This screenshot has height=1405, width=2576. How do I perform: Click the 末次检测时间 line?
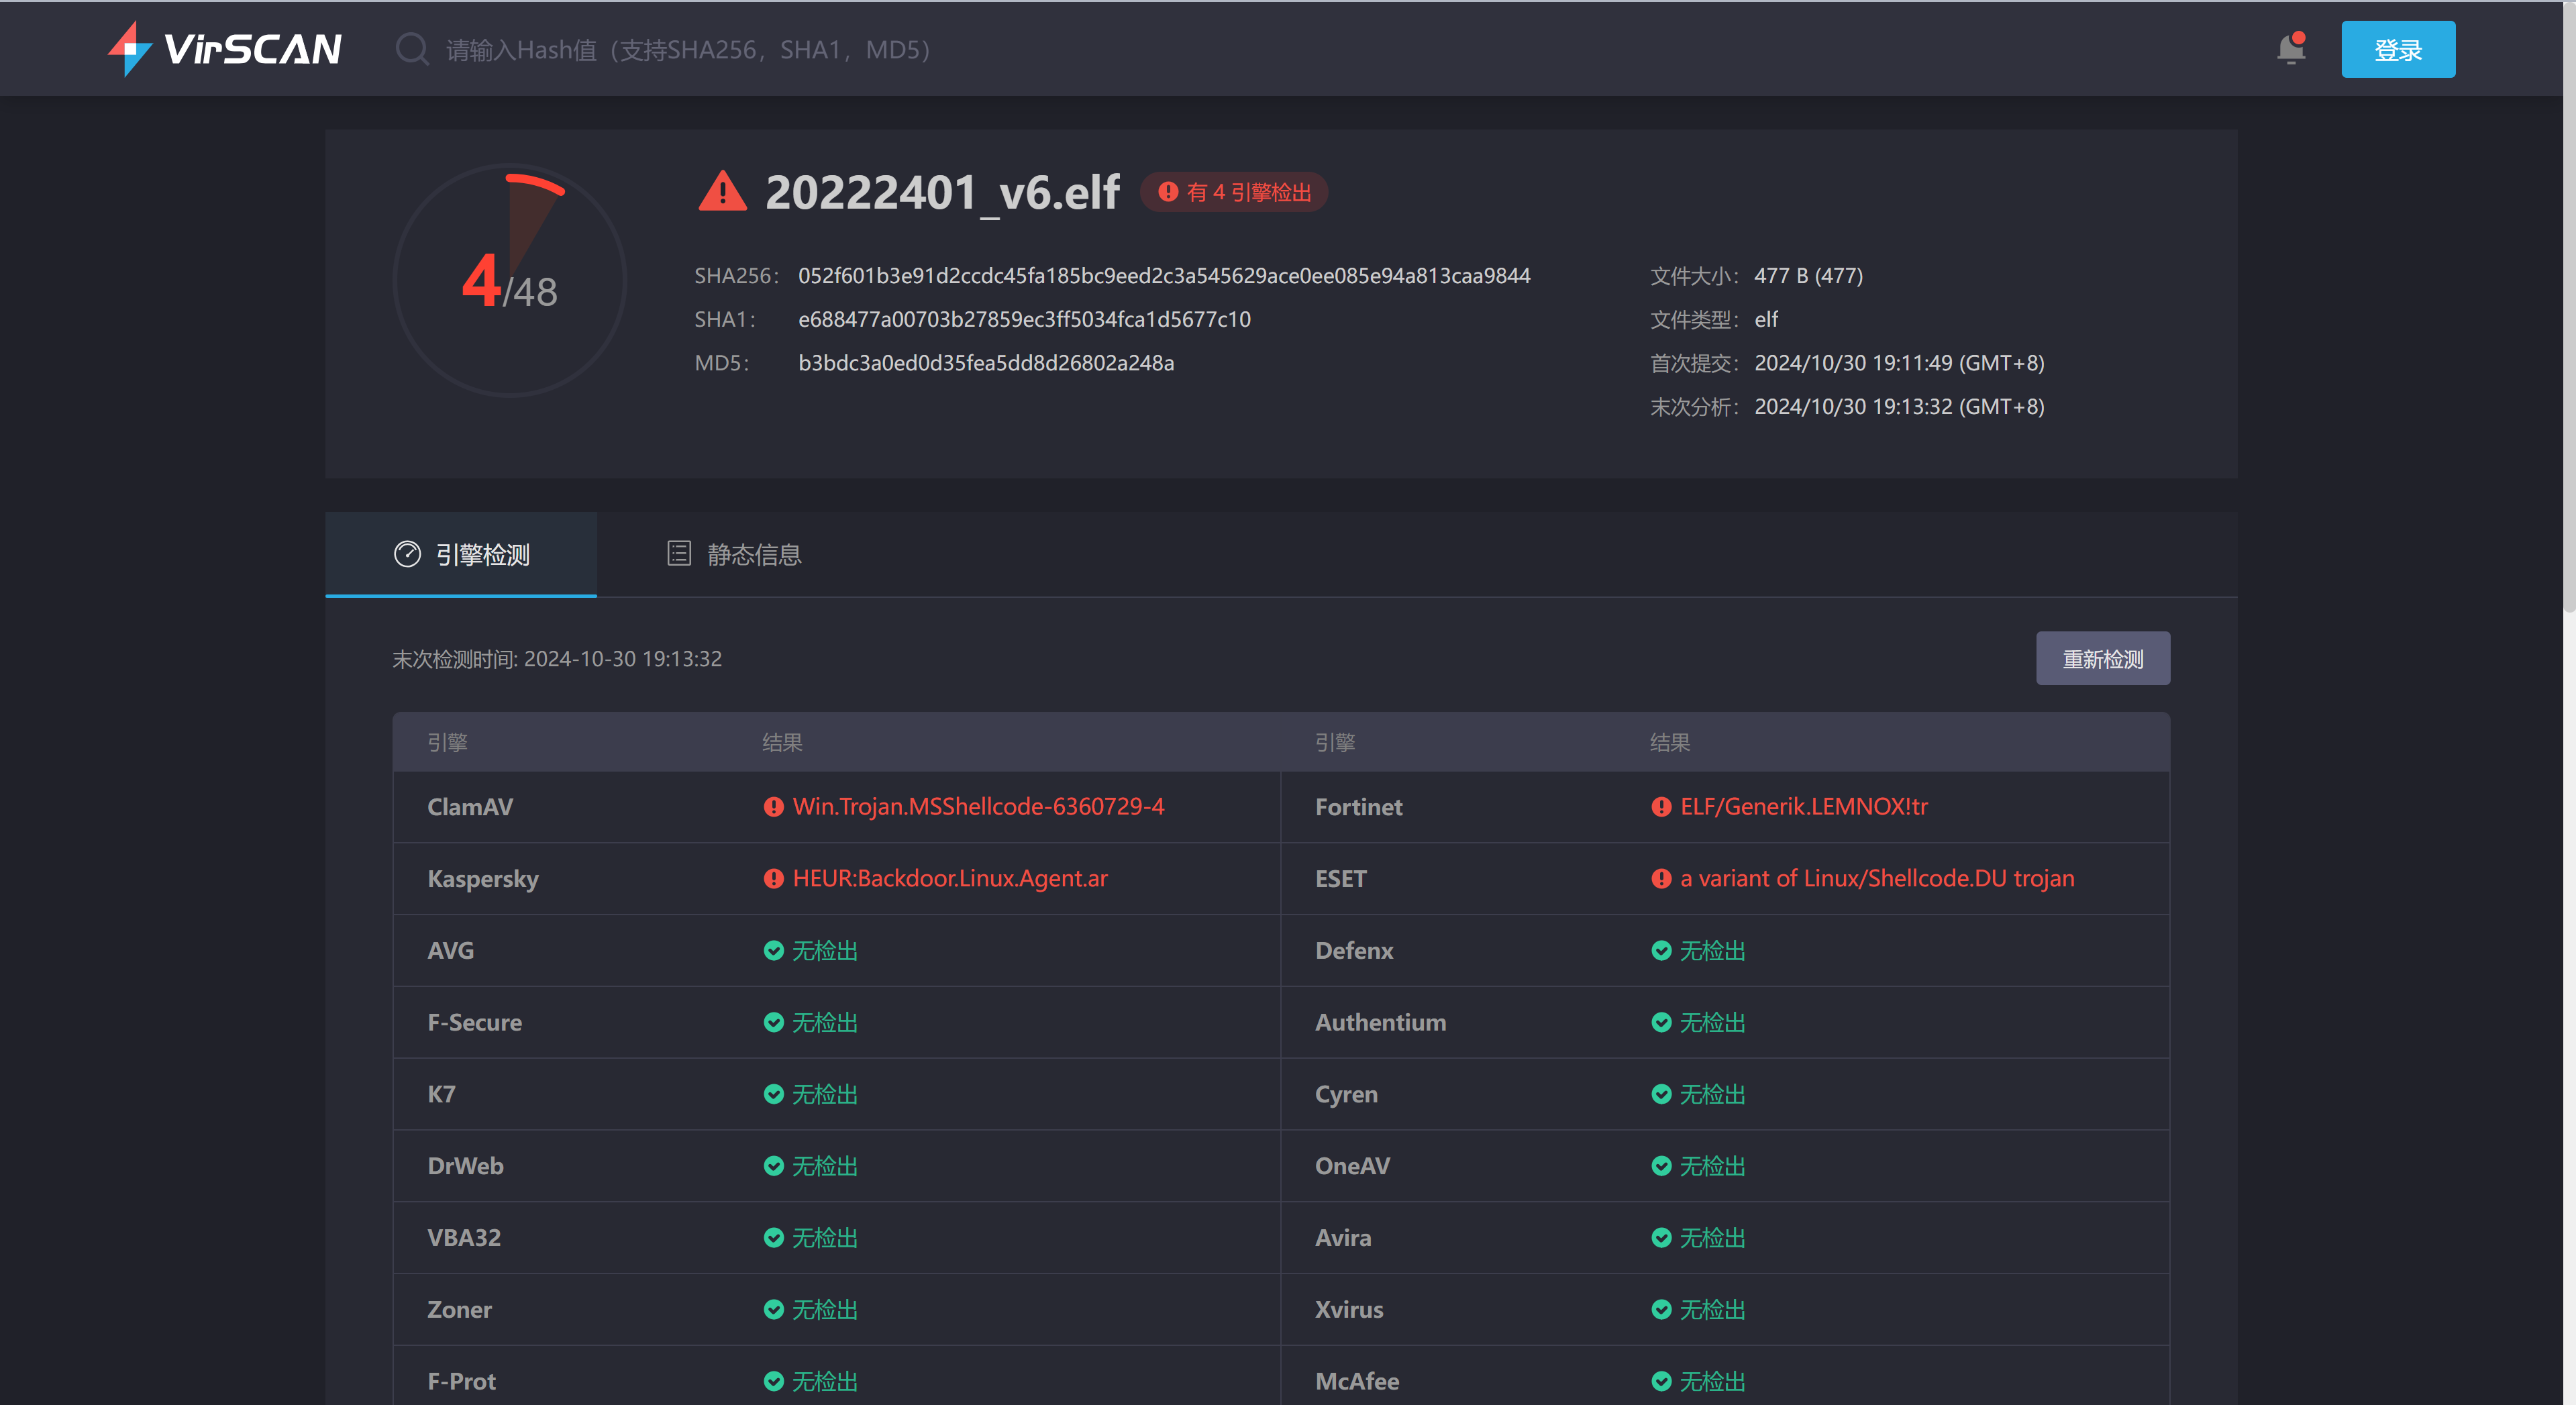(x=557, y=659)
